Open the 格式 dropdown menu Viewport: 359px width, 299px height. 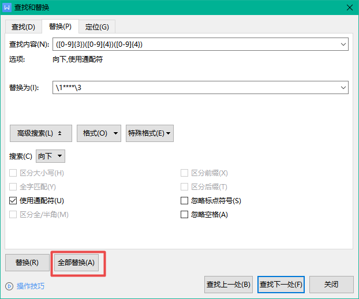click(99, 133)
